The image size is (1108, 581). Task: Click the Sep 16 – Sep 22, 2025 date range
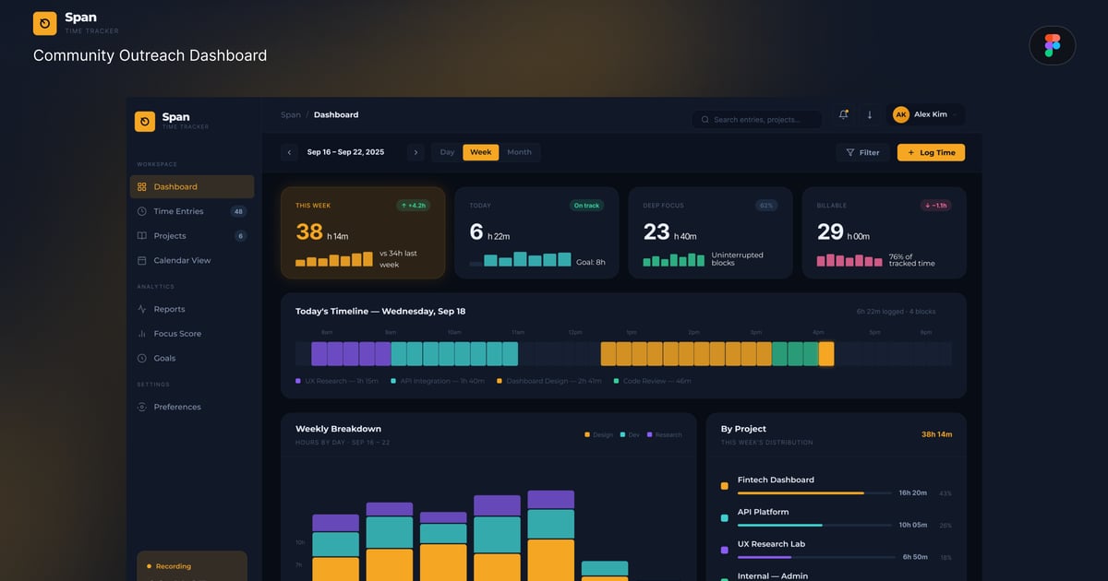click(x=346, y=152)
